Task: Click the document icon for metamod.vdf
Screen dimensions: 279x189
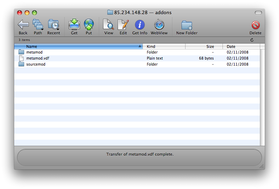Action: point(21,58)
